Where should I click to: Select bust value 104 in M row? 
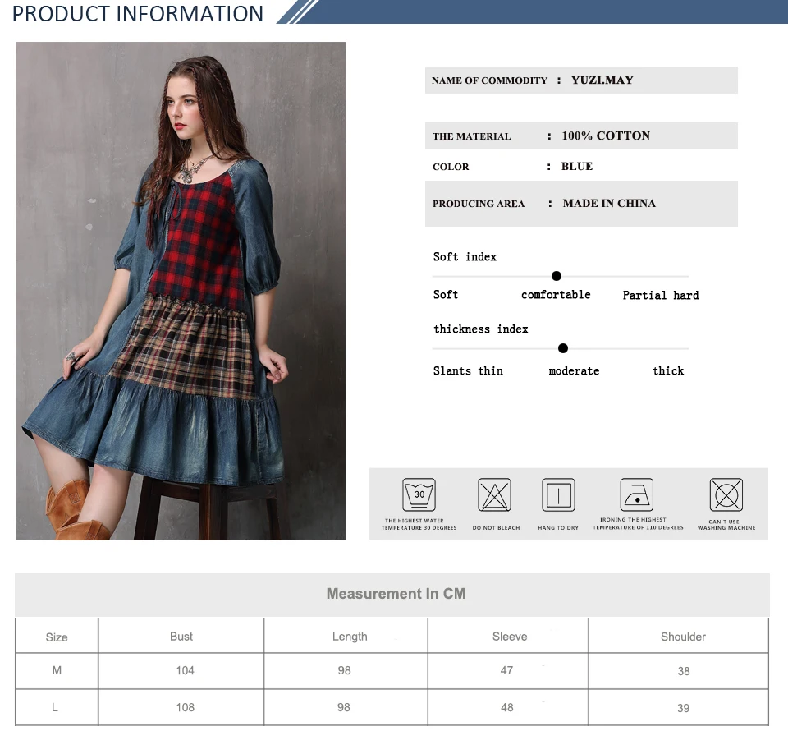185,670
